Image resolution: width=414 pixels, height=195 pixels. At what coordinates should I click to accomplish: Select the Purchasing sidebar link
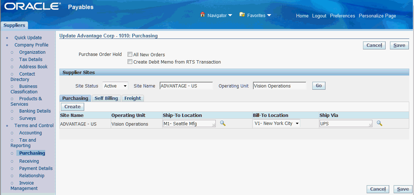(32, 153)
